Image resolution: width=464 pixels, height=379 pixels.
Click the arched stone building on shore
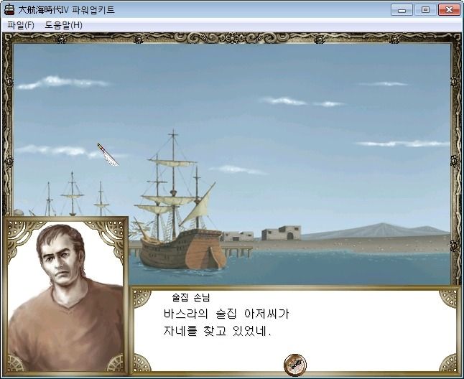(281, 233)
